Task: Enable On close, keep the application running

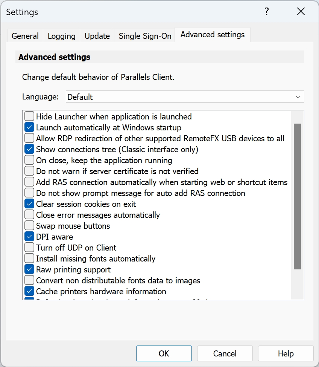Action: 29,160
